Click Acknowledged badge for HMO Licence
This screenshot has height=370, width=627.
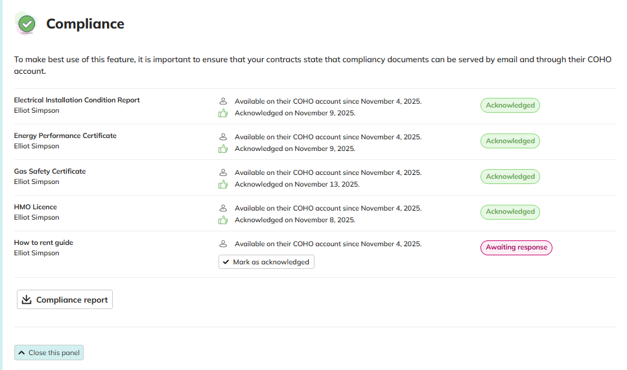click(510, 212)
